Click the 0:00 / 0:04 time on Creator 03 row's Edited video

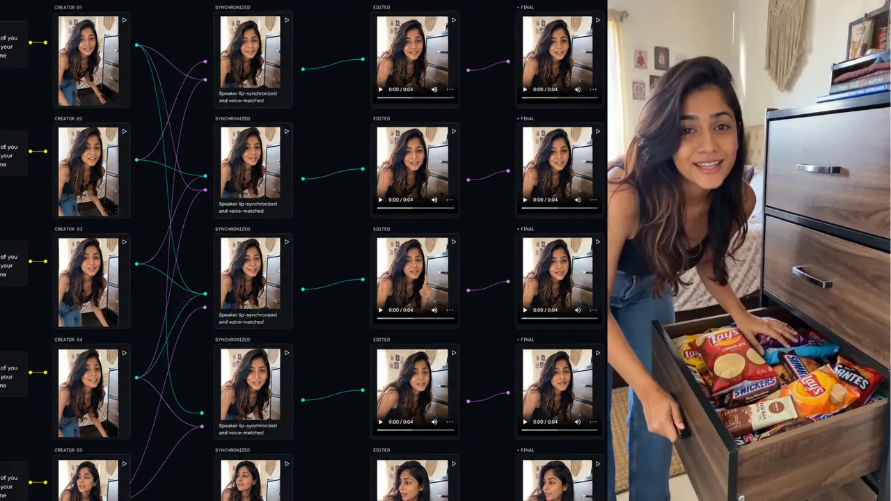click(400, 310)
